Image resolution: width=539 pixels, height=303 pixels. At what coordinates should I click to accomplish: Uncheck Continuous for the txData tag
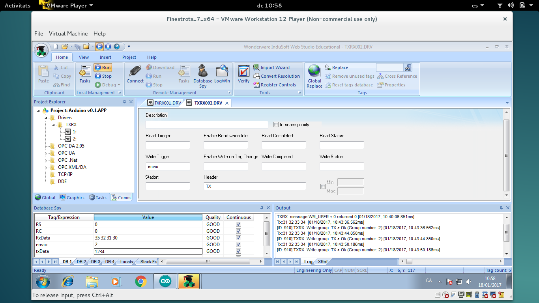(x=238, y=251)
